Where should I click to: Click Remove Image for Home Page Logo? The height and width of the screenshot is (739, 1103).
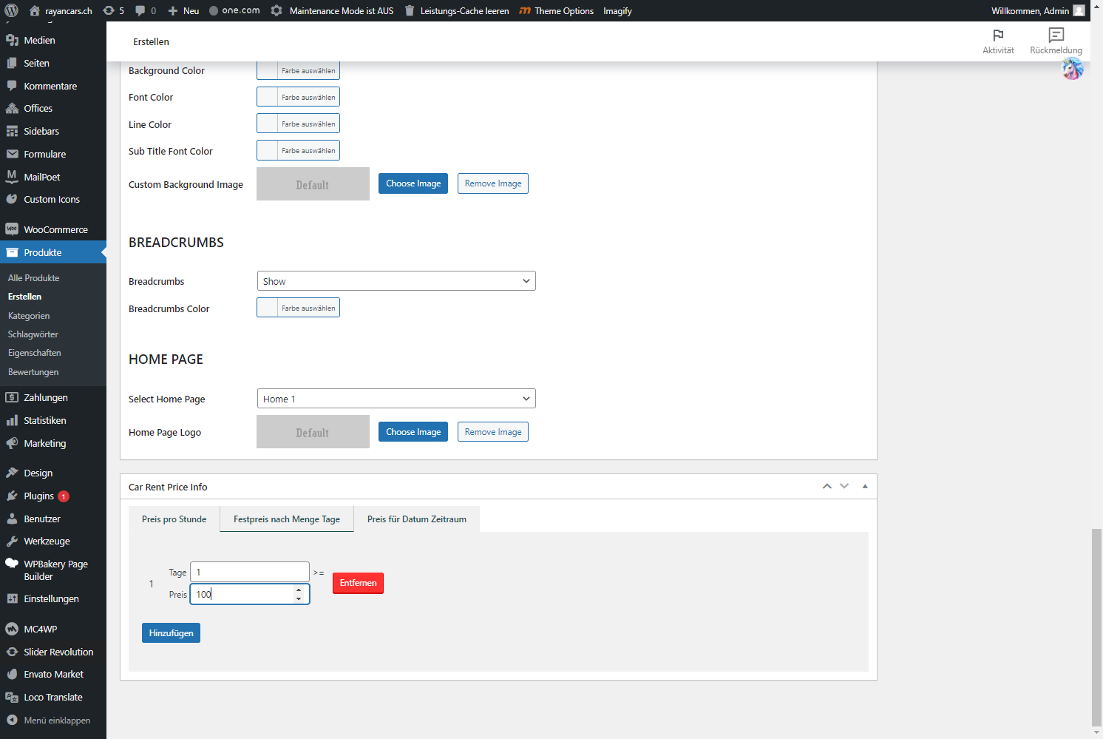point(493,432)
